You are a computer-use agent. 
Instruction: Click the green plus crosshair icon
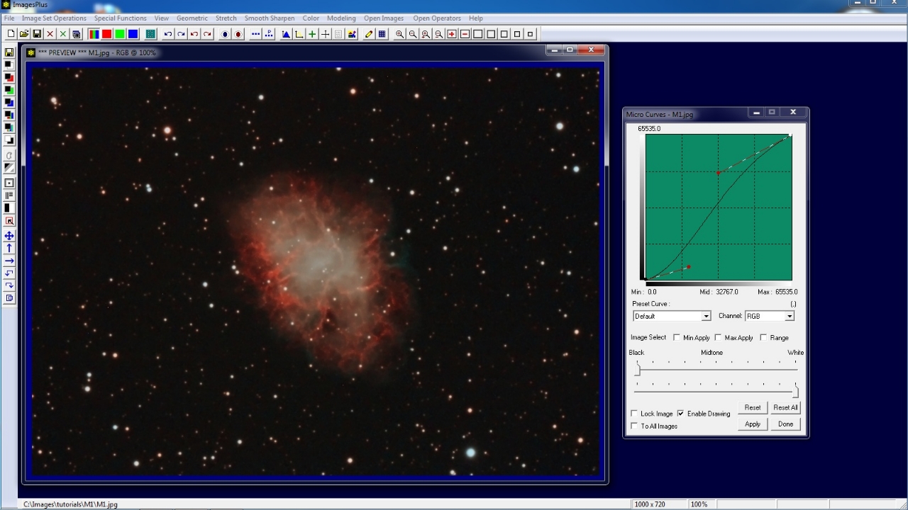[312, 34]
